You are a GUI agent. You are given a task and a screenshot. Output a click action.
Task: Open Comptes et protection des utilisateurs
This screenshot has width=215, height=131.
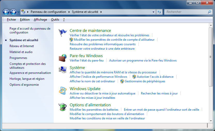click(x=28, y=66)
